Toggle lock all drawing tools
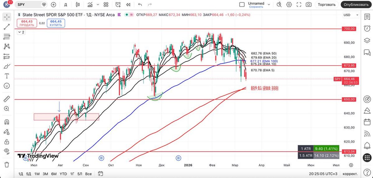The image size is (373, 178). coord(7,141)
